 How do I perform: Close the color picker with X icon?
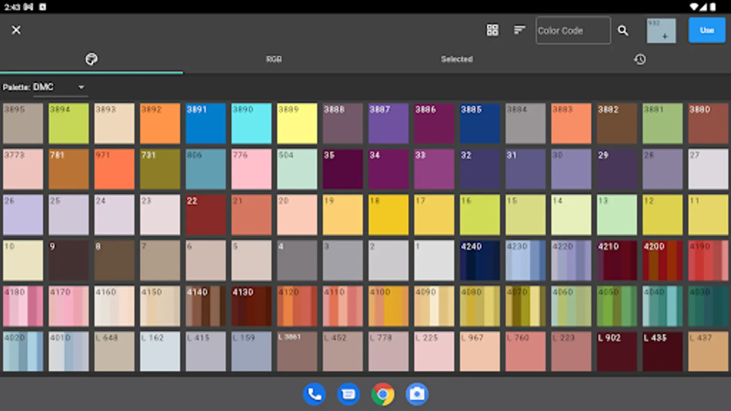[x=16, y=30]
